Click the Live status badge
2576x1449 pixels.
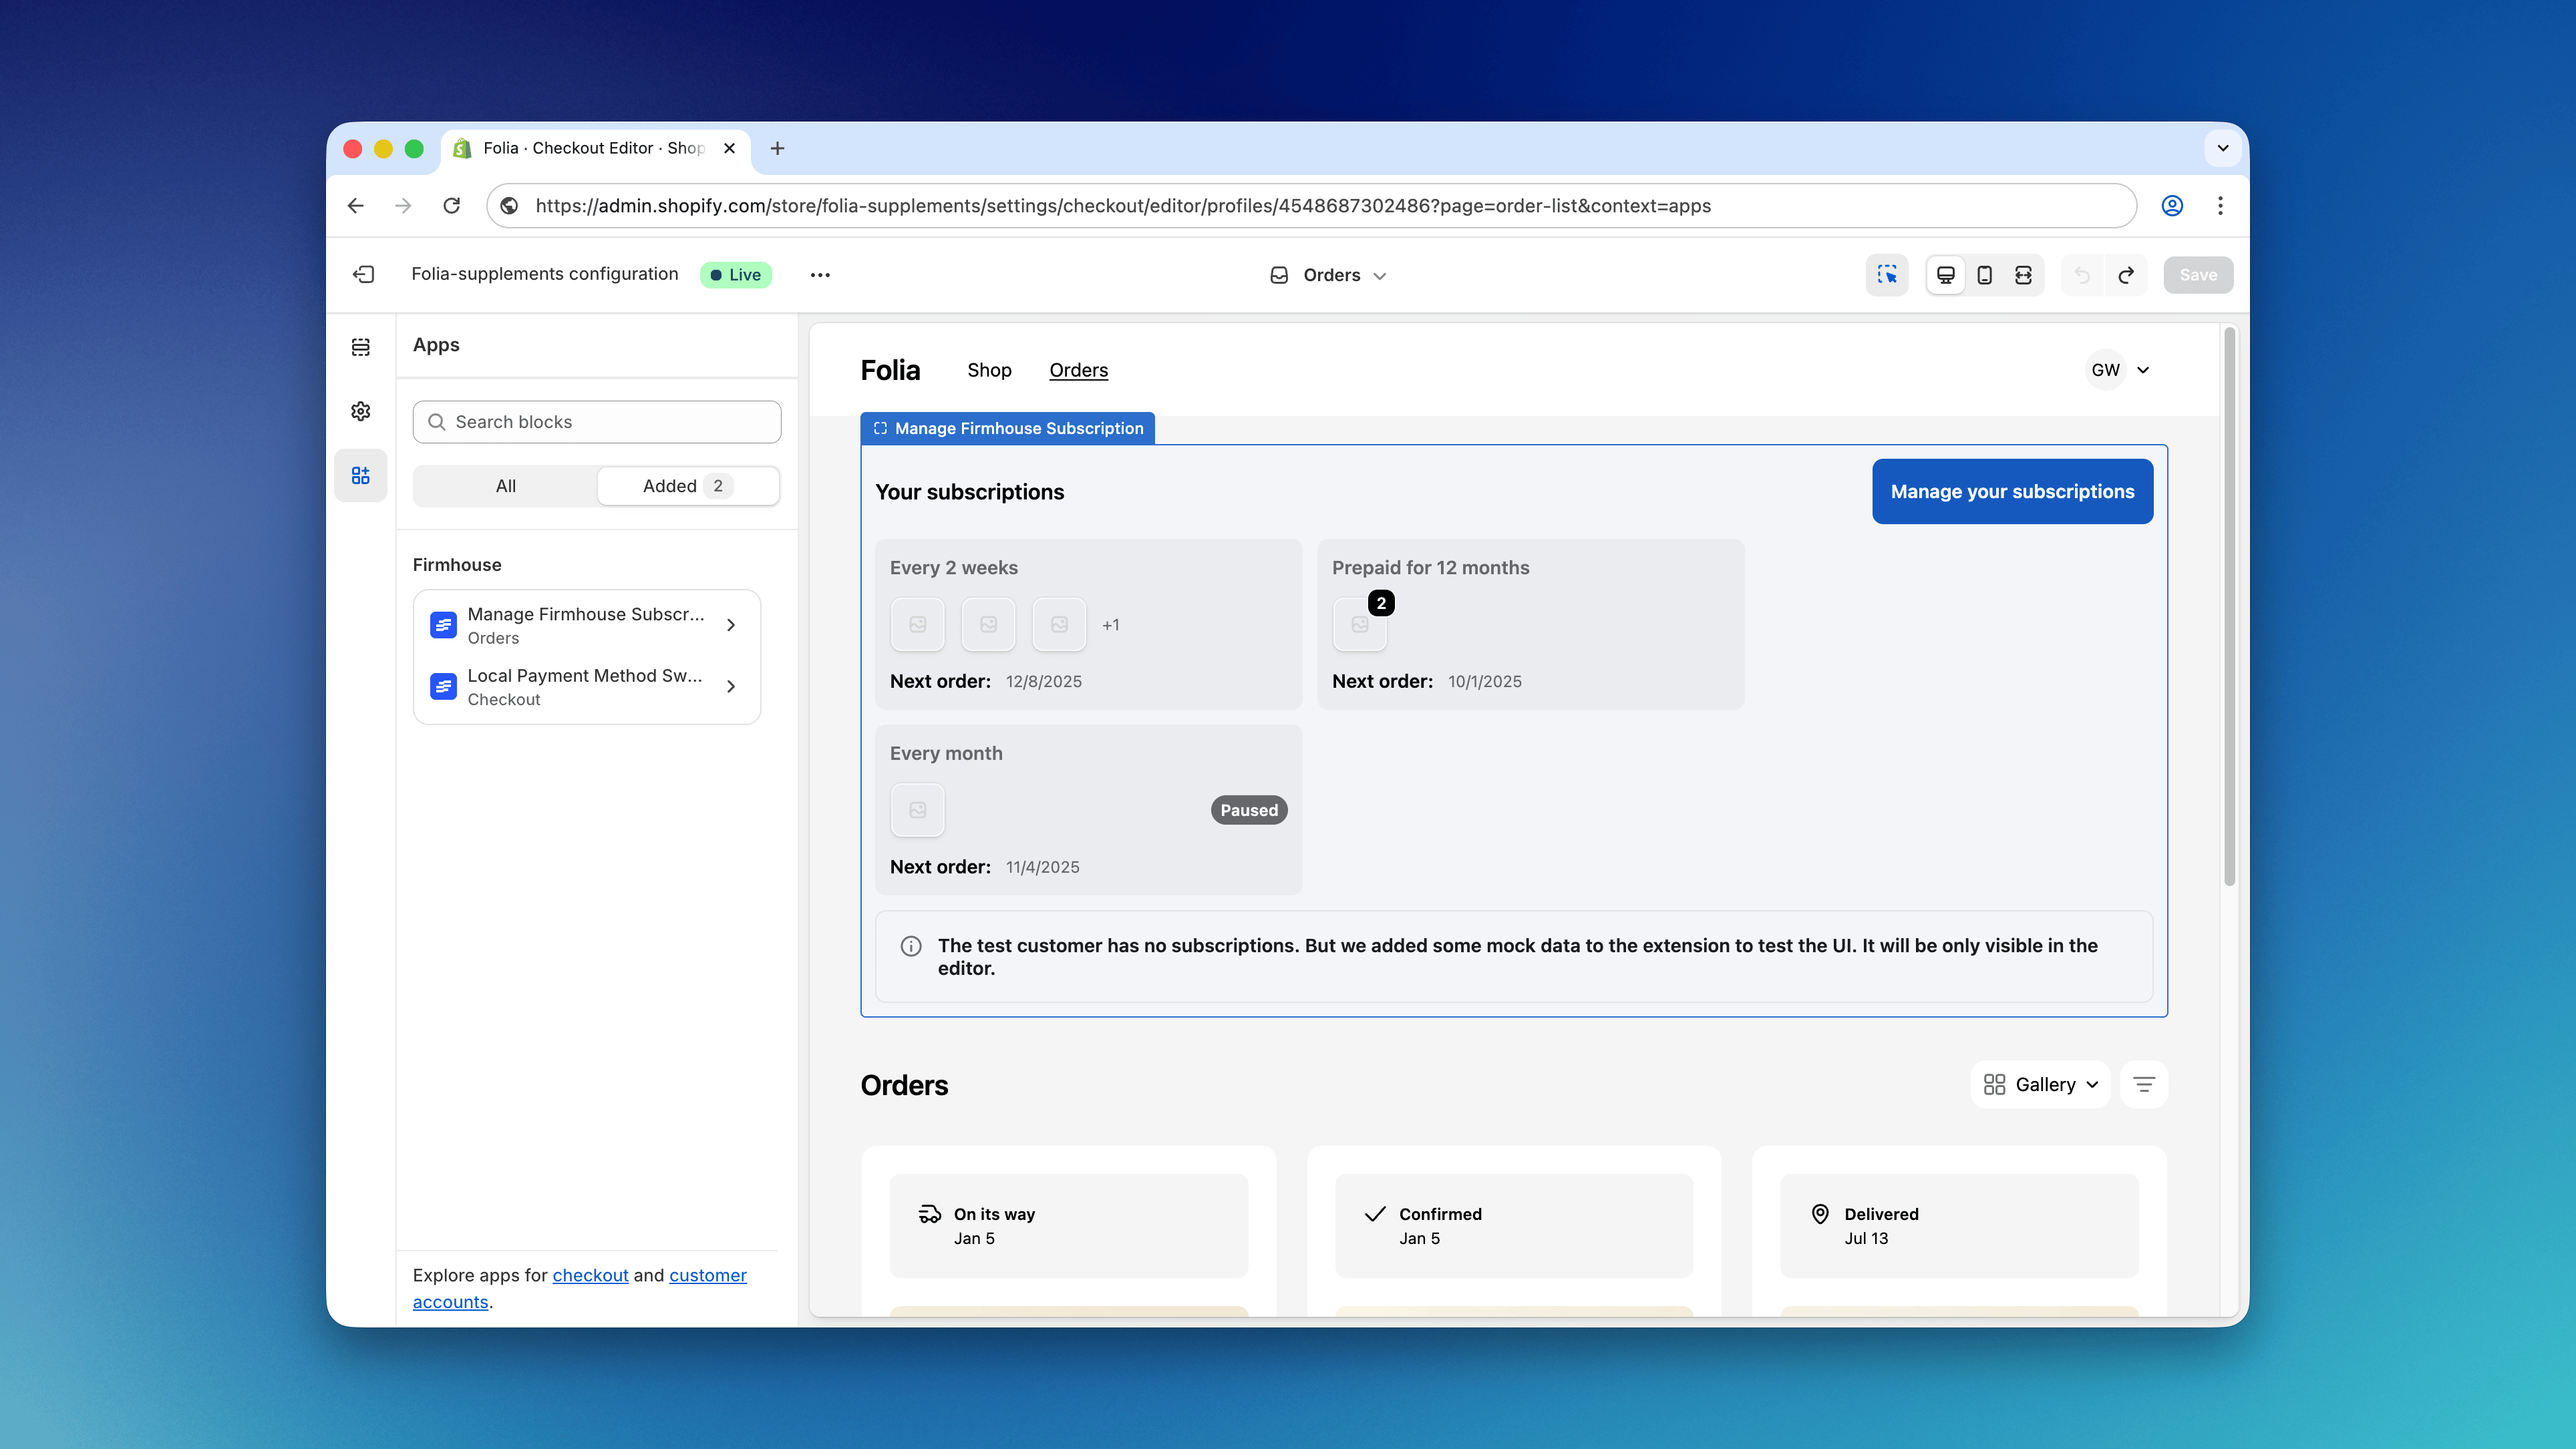[736, 275]
